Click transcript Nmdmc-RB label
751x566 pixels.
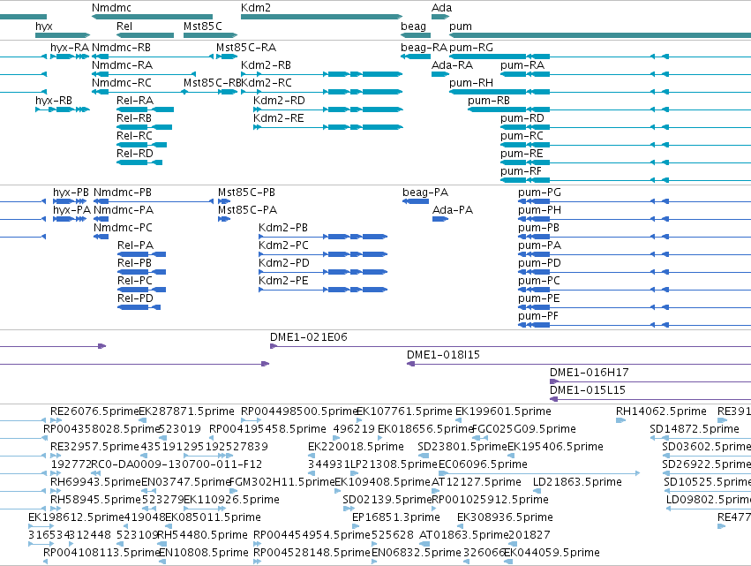[121, 48]
